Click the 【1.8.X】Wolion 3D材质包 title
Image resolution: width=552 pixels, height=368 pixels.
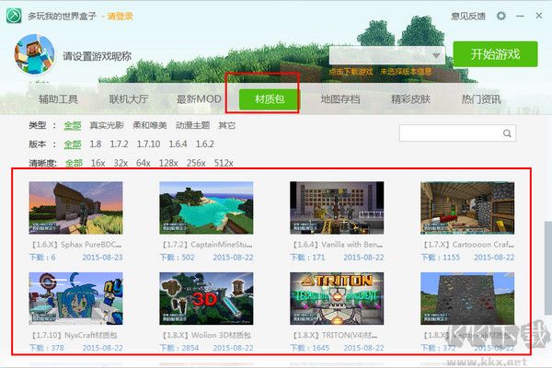pyautogui.click(x=207, y=335)
